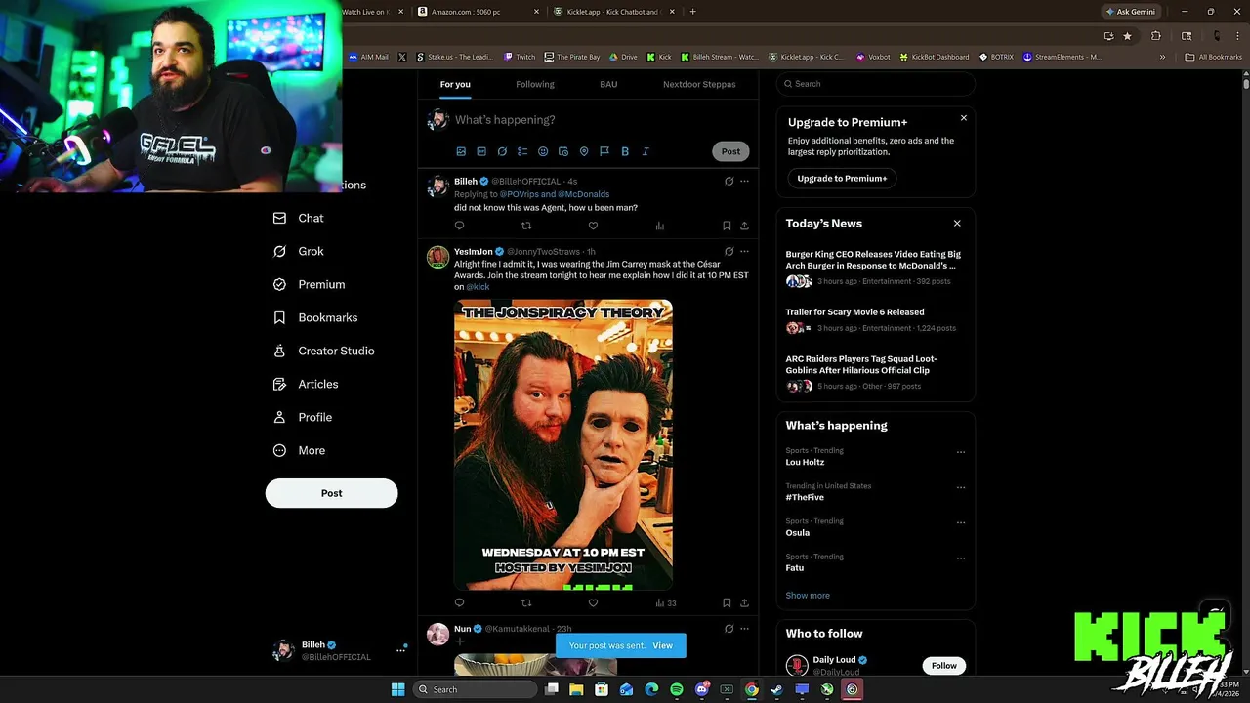Repost YesImJon's Jonspiracy post
Image resolution: width=1250 pixels, height=703 pixels.
(x=526, y=602)
